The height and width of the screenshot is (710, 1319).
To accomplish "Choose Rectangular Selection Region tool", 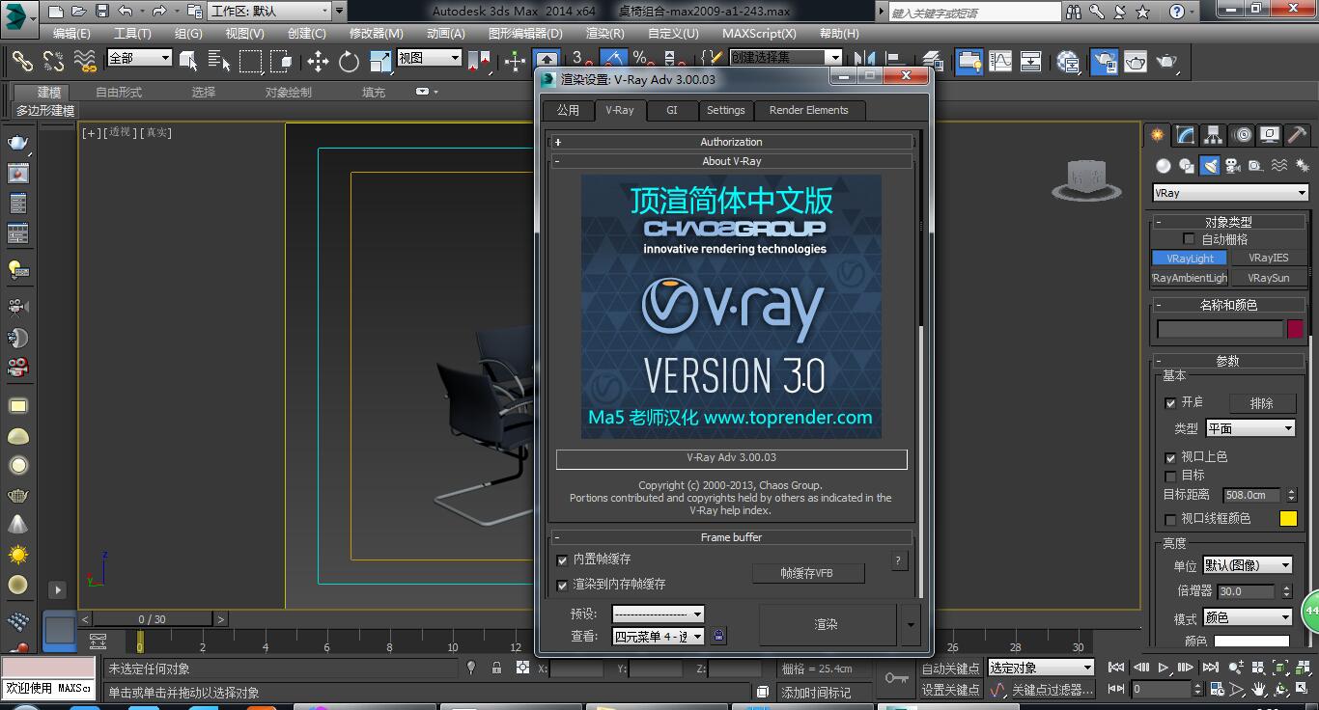I will [251, 61].
